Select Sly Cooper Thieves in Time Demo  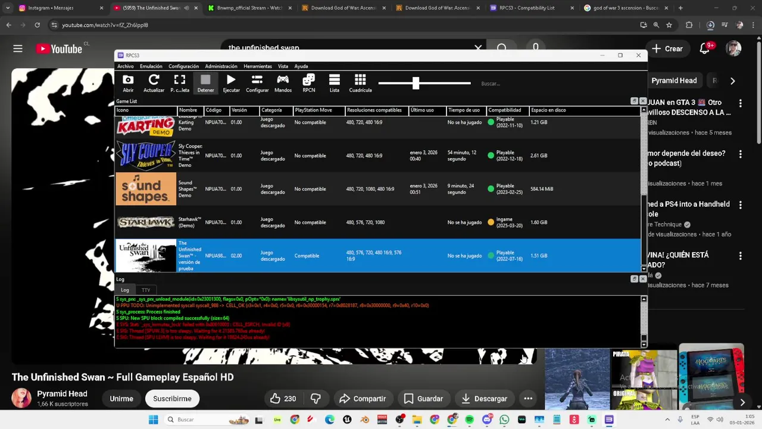point(378,156)
